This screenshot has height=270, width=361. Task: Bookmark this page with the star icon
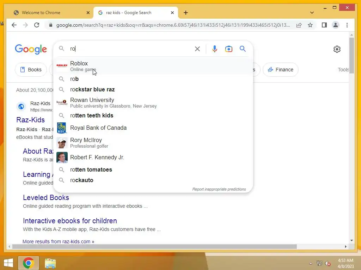coord(310,25)
